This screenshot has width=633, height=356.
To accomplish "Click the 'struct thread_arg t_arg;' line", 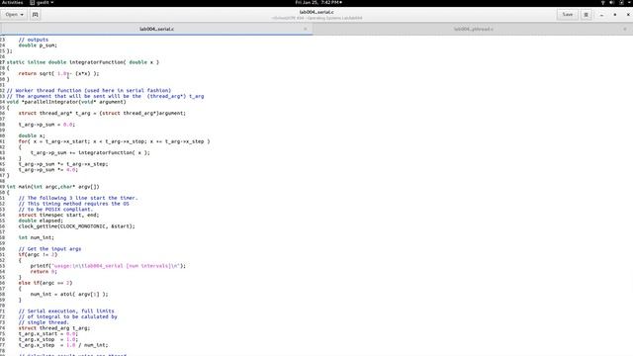I will click(x=54, y=327).
